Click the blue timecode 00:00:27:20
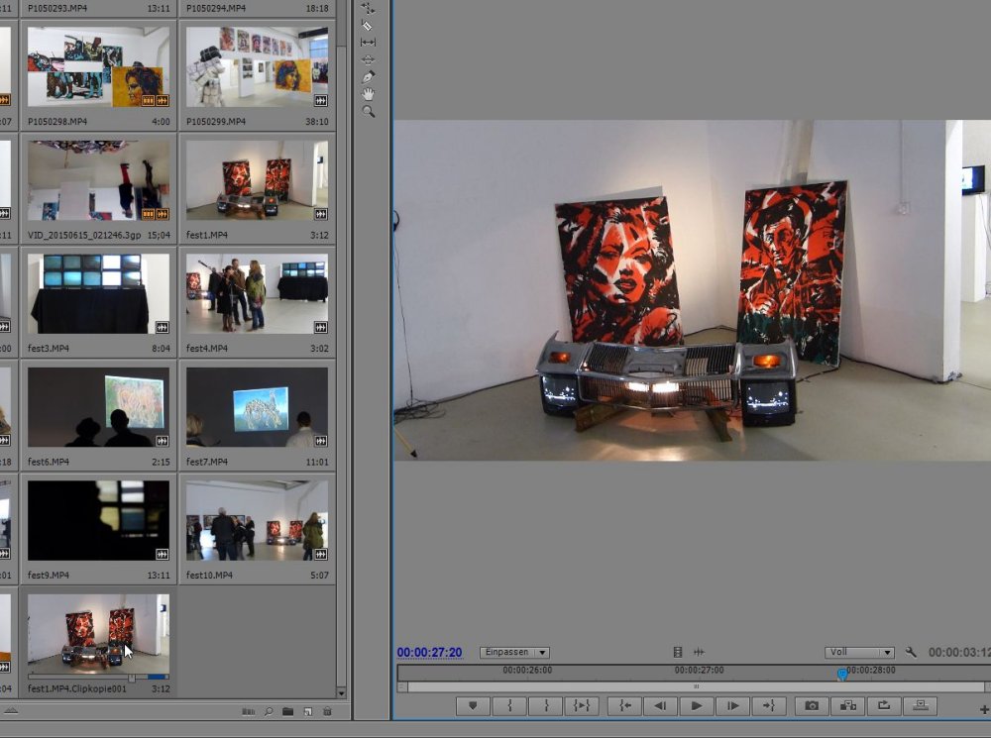This screenshot has width=991, height=738. pos(429,652)
